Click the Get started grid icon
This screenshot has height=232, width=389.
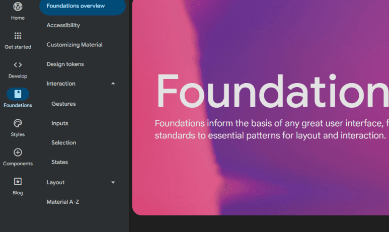tap(18, 36)
